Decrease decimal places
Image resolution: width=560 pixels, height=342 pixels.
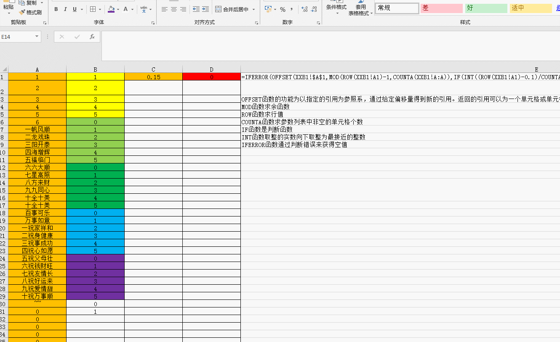point(314,9)
